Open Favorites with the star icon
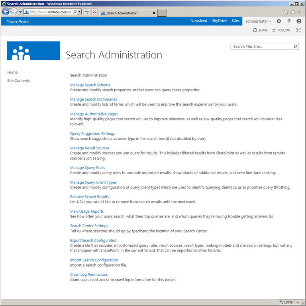This screenshot has width=306, height=306. pyautogui.click(x=293, y=12)
